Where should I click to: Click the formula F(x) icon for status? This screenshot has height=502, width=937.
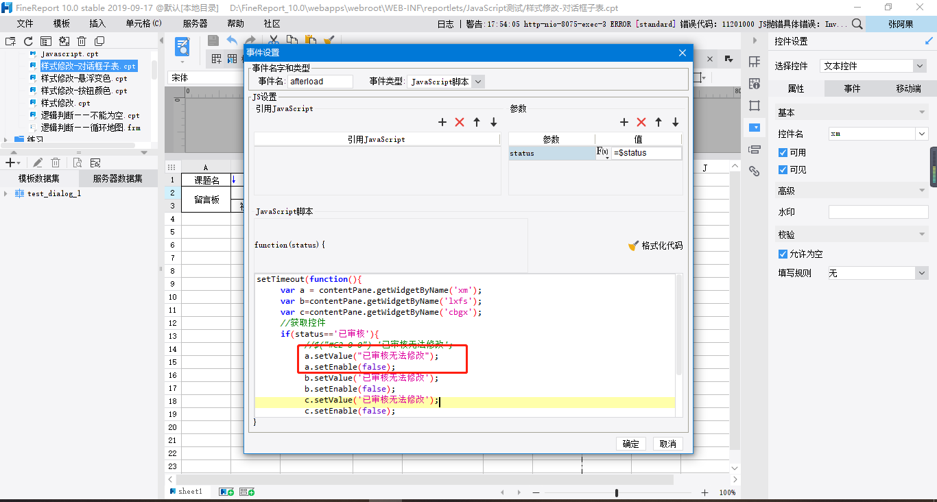(x=603, y=153)
